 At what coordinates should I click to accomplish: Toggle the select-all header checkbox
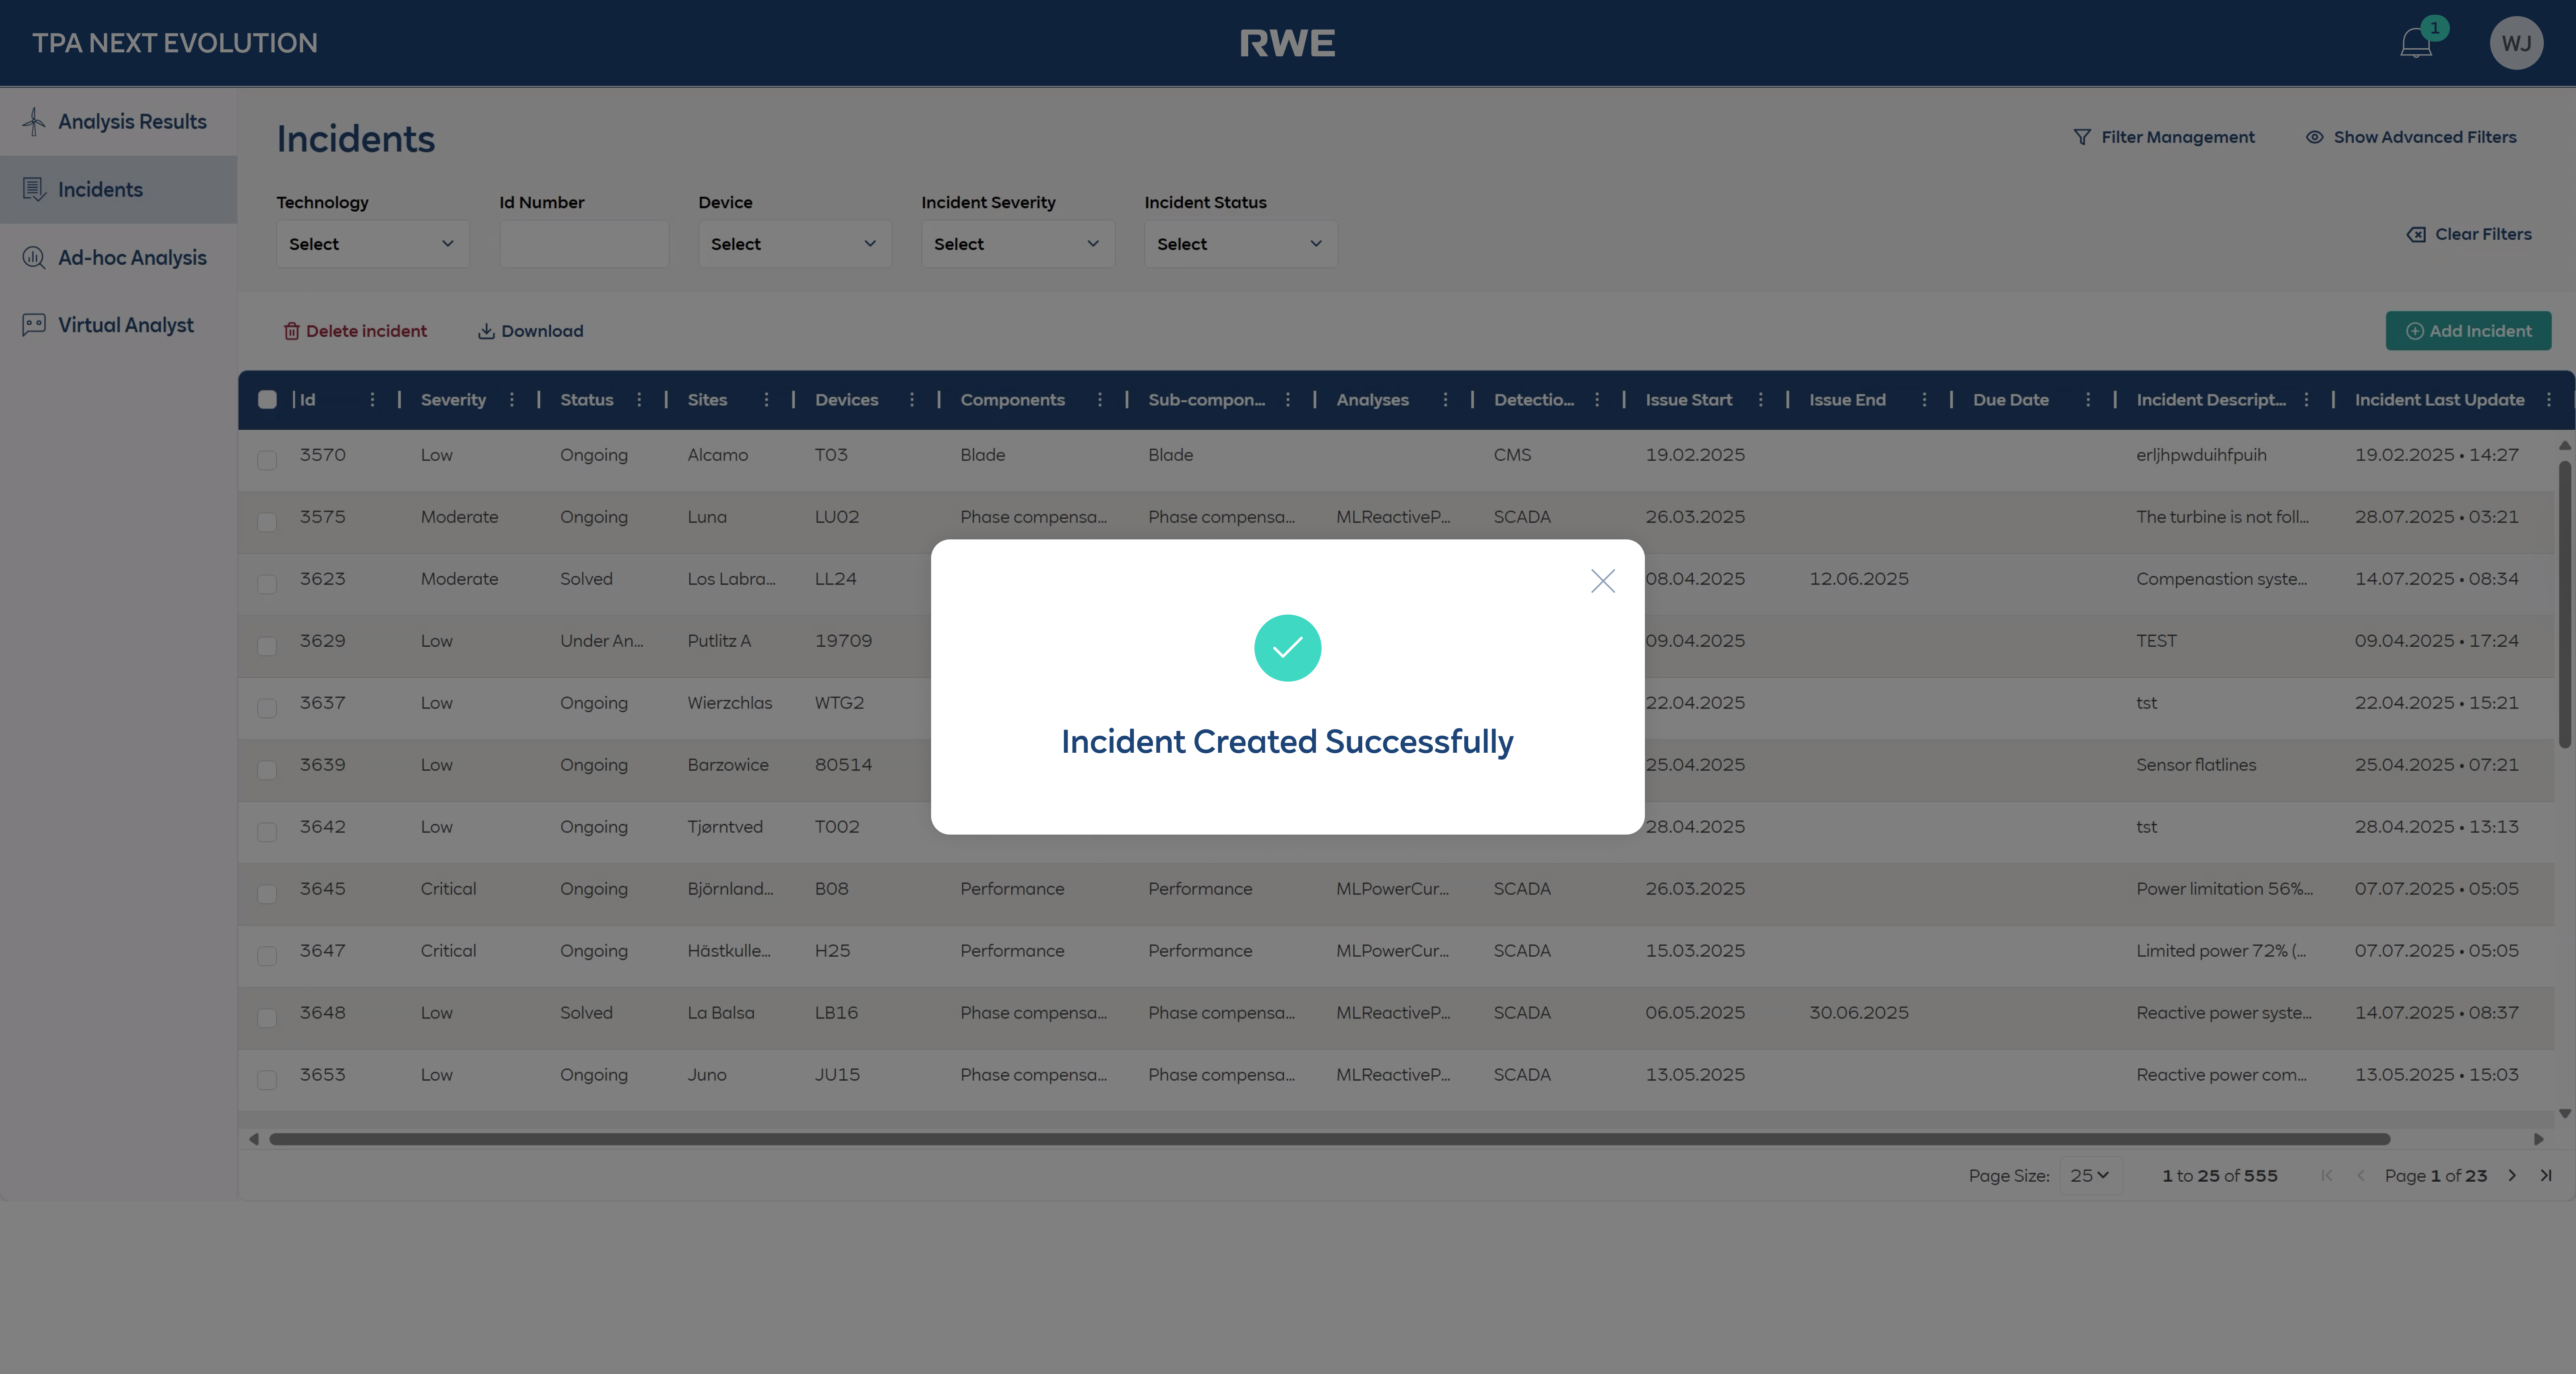tap(267, 400)
